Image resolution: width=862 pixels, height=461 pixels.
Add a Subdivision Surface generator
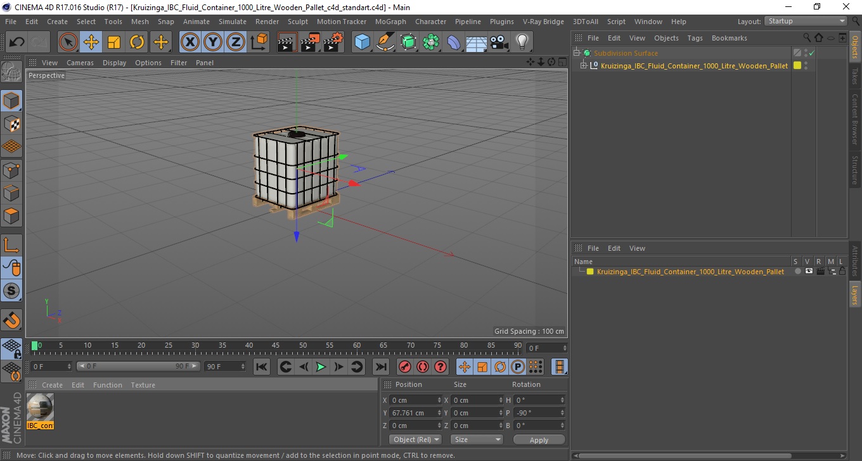(408, 42)
